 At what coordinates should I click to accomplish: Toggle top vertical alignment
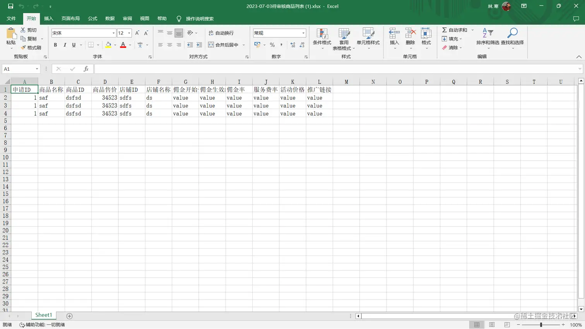pos(161,33)
